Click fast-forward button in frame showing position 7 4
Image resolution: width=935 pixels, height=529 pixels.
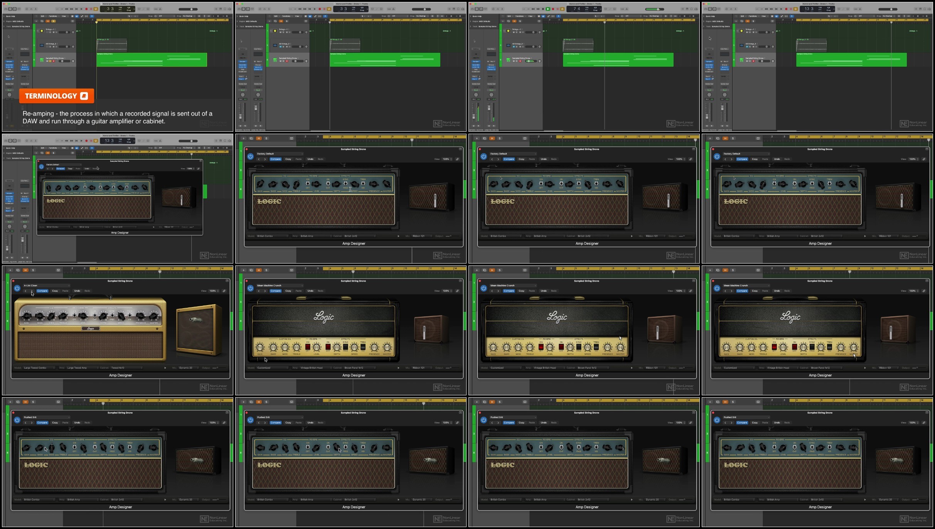pos(538,9)
